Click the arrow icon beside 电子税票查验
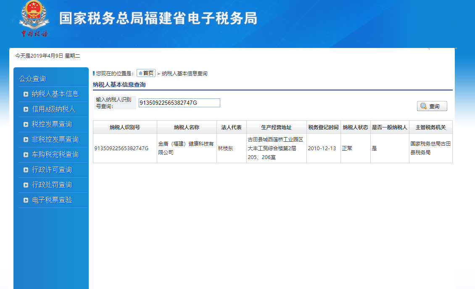Viewport: 475px width, 289px height. (26, 200)
